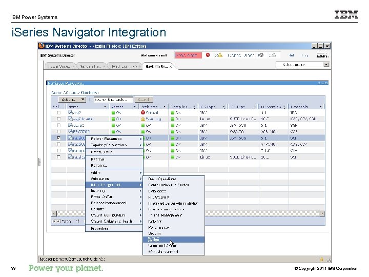Close the Health Summary tab via its X

click(x=139, y=66)
